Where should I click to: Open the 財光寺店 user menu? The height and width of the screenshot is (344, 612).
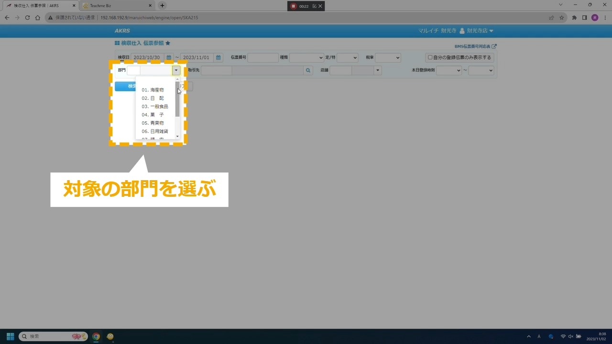(476, 31)
